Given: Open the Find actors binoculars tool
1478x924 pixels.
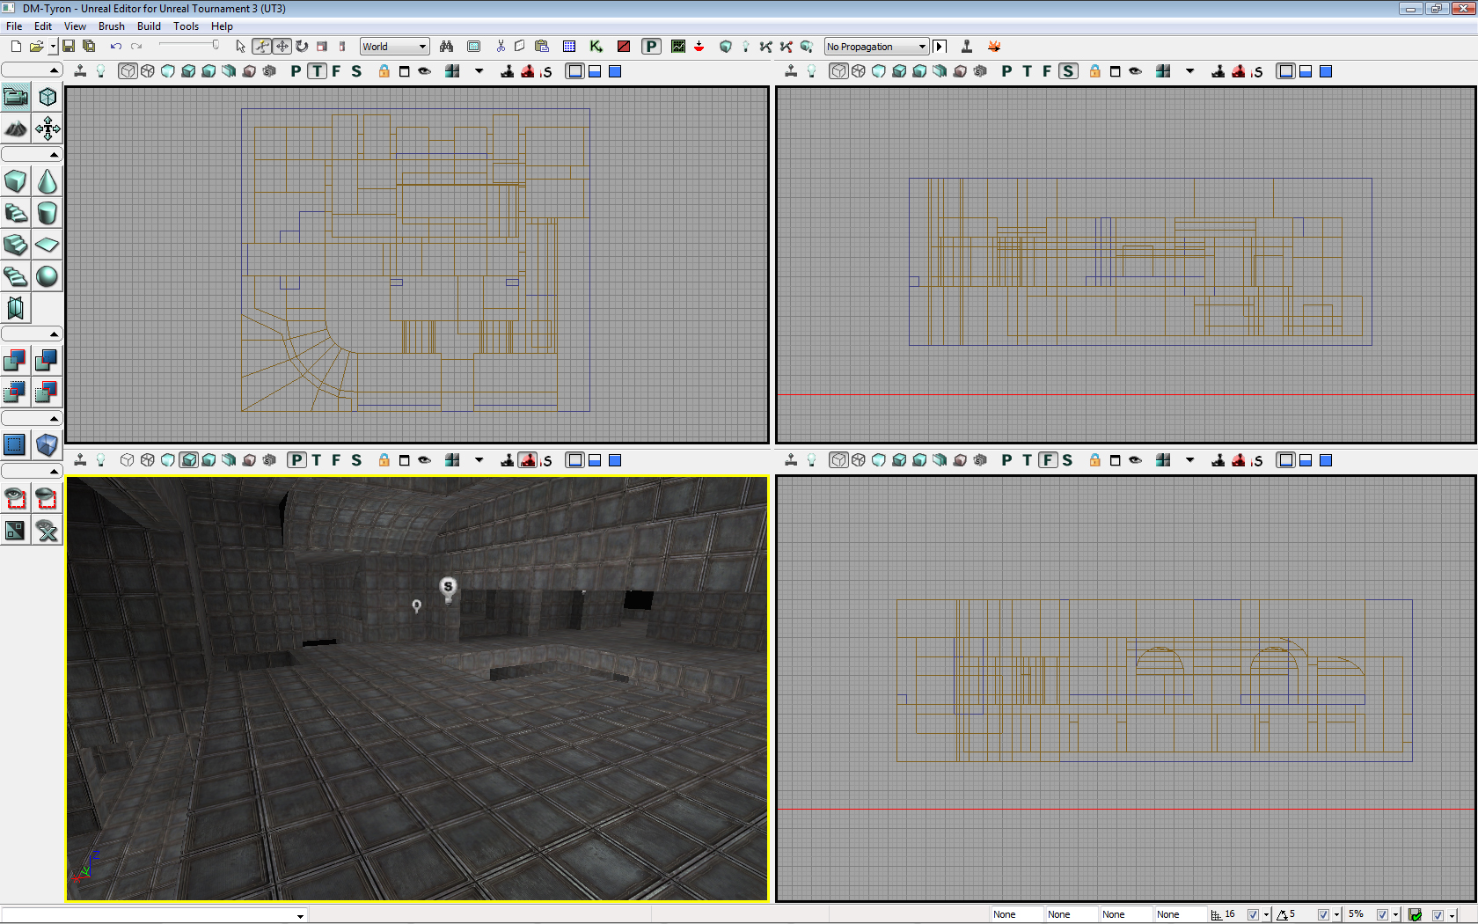Looking at the screenshot, I should click(x=447, y=47).
